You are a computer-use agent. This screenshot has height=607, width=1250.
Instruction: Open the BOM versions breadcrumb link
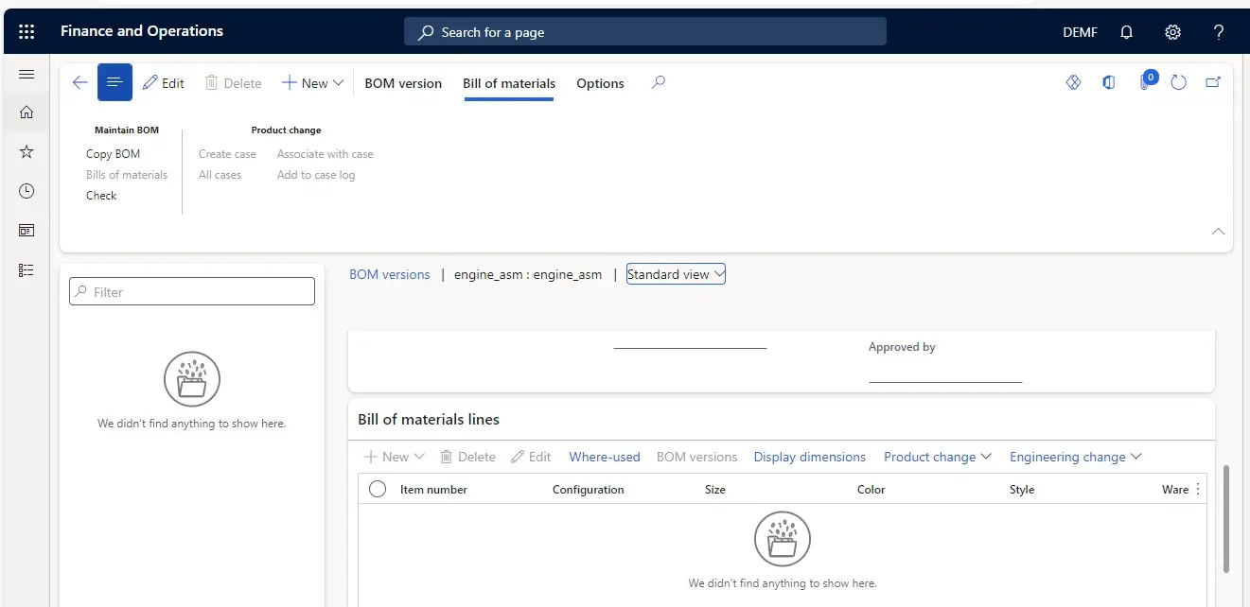click(390, 273)
